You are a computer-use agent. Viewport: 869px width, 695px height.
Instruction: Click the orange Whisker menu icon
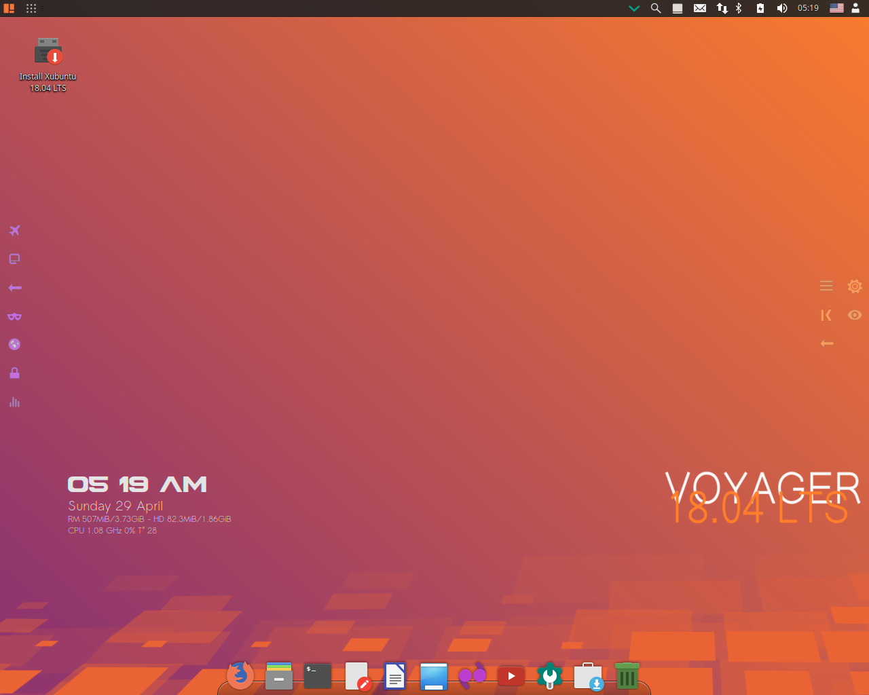pos(9,8)
